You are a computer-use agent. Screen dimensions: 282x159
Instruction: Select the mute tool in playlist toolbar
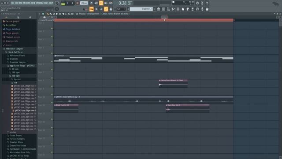[57, 14]
